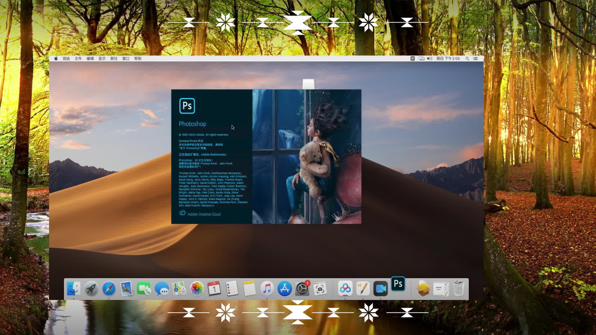Open the display mirroring menu bar icon
The width and height of the screenshot is (596, 335).
tap(422, 58)
